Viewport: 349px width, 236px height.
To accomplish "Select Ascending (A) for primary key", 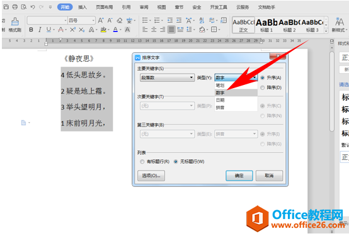I will tap(271, 77).
